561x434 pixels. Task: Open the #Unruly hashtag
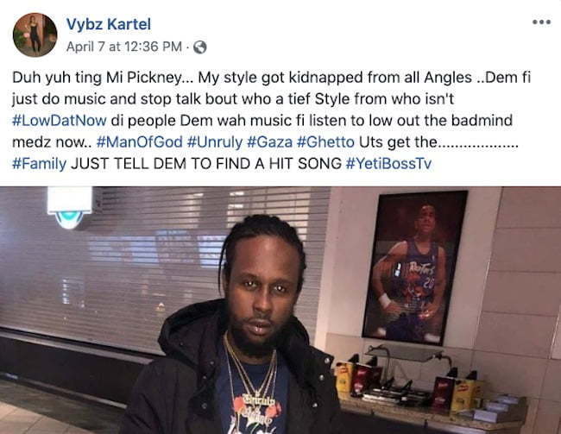pyautogui.click(x=215, y=142)
